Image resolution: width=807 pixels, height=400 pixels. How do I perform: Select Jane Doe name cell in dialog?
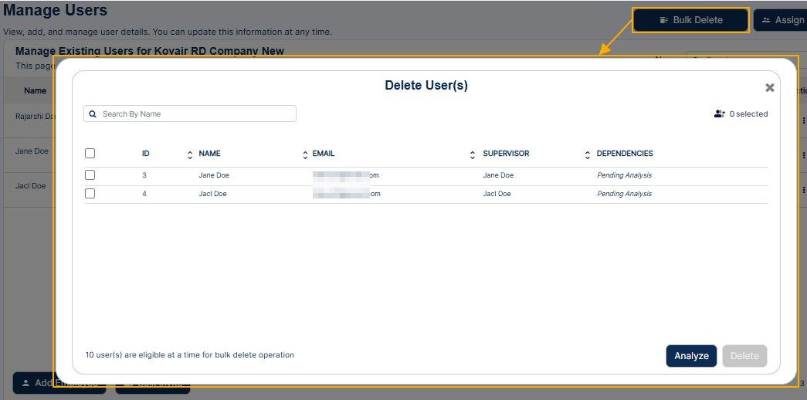pos(214,175)
